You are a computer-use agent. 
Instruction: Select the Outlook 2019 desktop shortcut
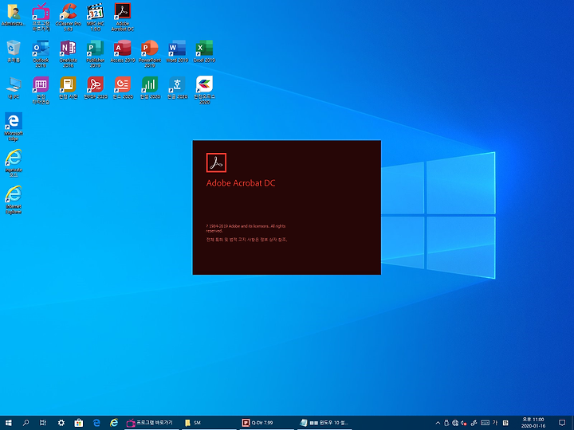click(x=41, y=53)
